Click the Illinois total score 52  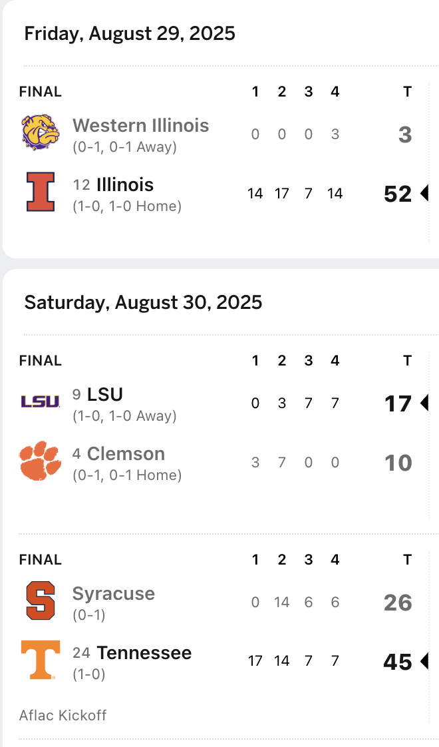click(x=398, y=194)
